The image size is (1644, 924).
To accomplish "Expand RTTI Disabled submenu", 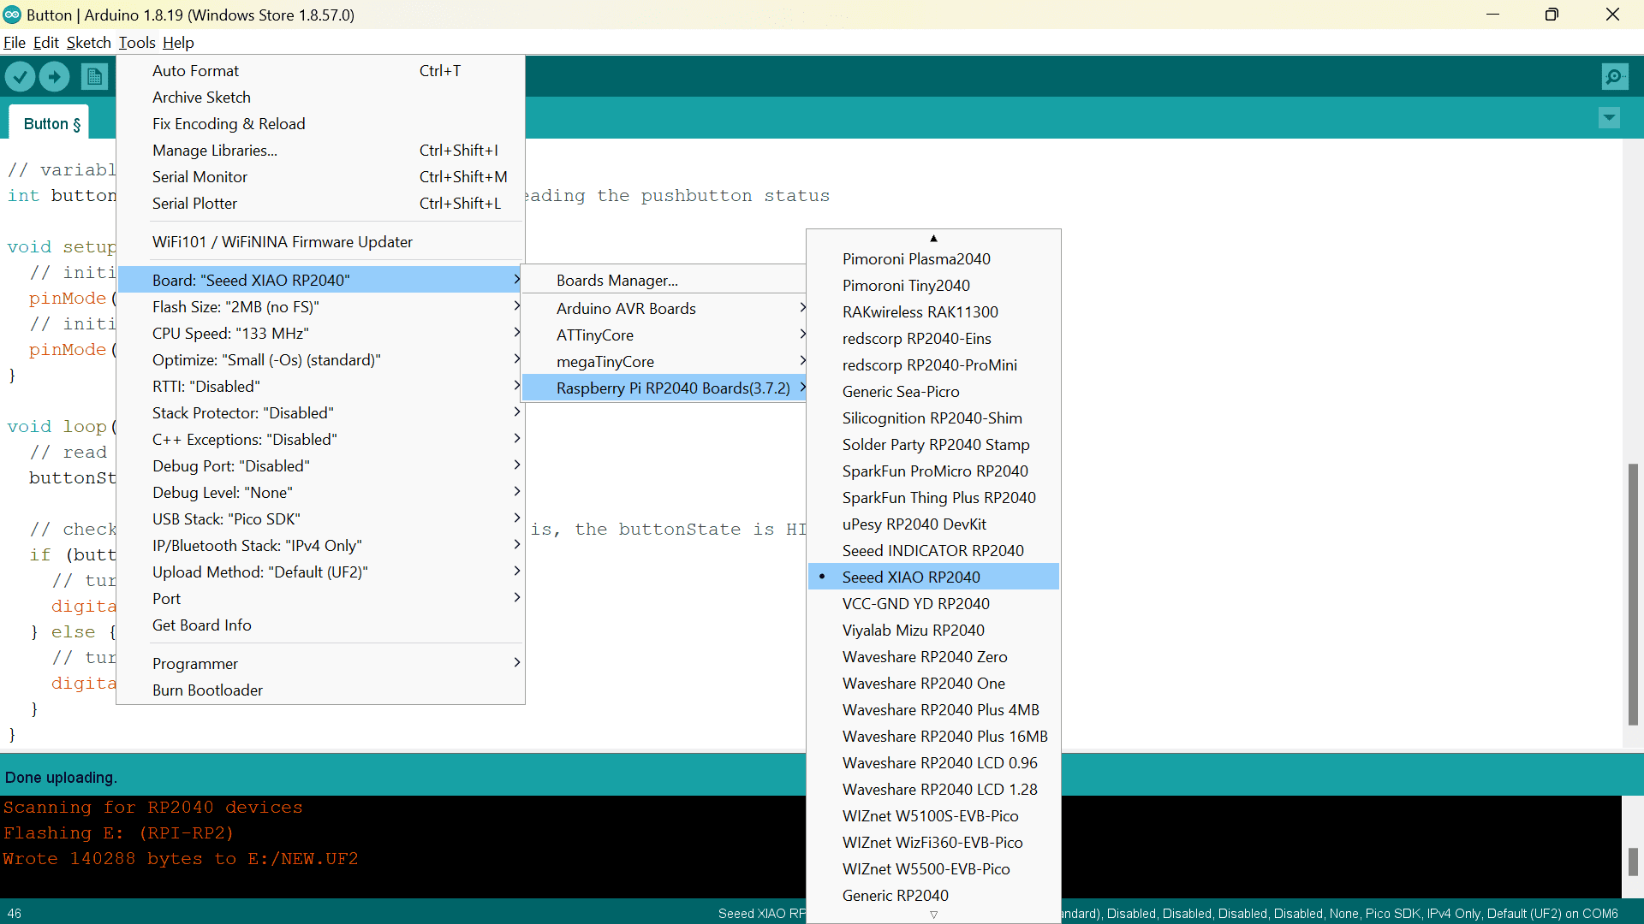I will (x=320, y=386).
